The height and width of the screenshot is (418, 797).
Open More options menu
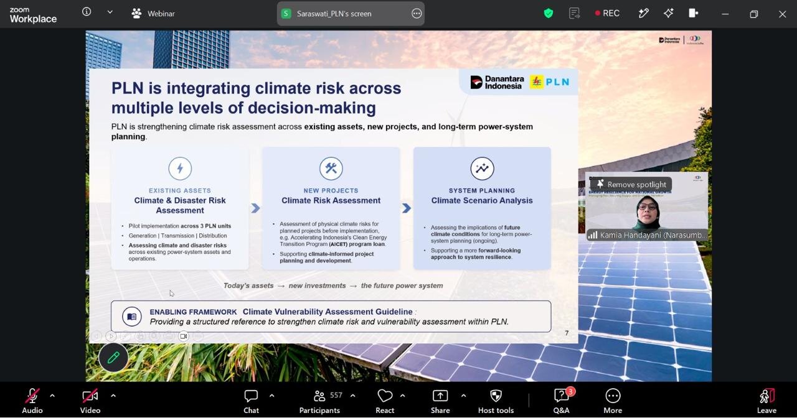(x=613, y=401)
